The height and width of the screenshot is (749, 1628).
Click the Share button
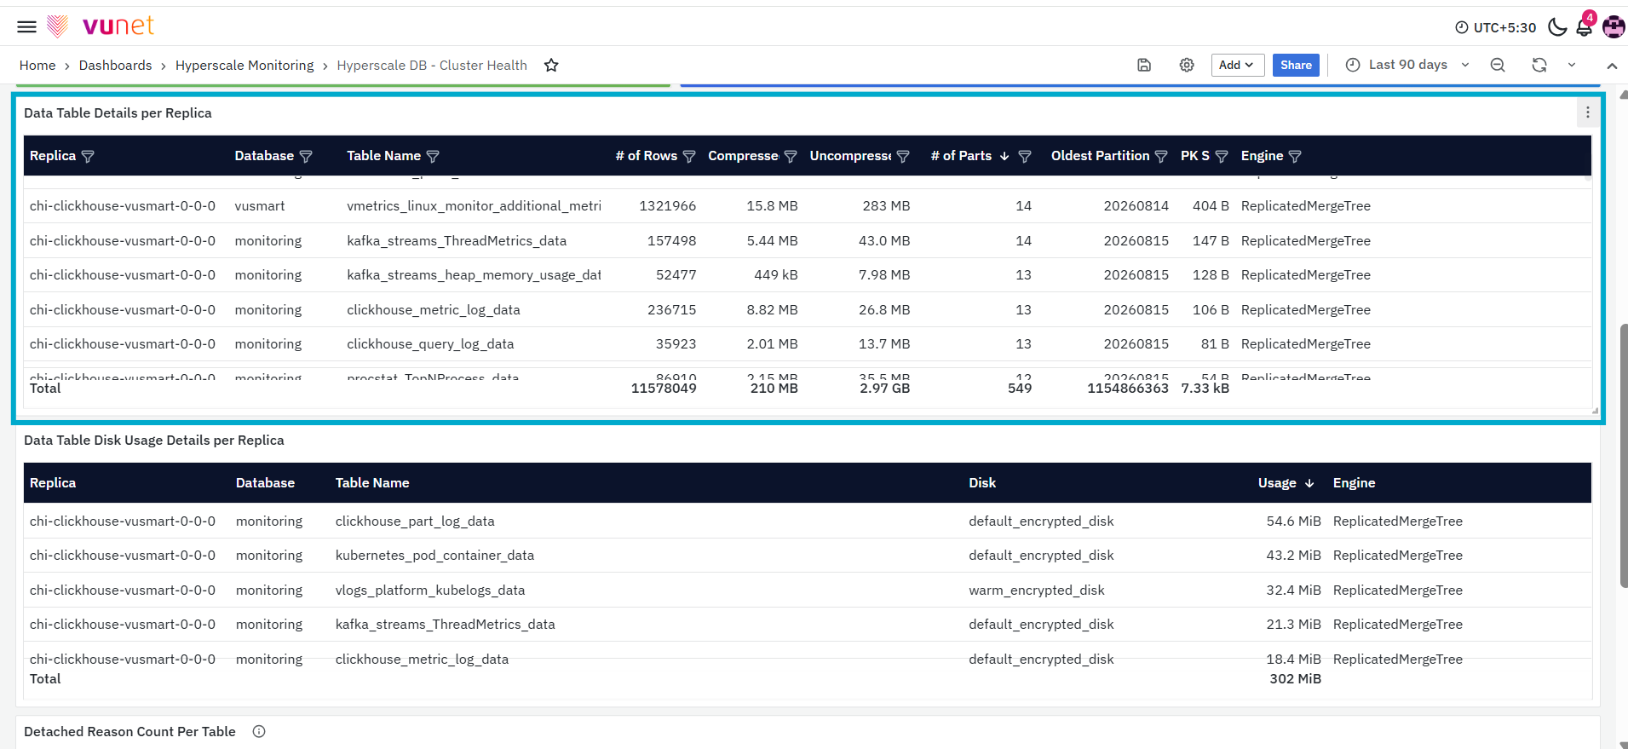1296,65
